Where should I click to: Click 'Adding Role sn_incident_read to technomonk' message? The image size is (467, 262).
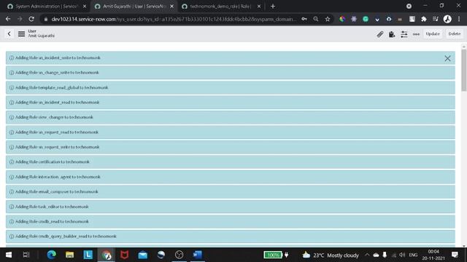tap(231, 103)
